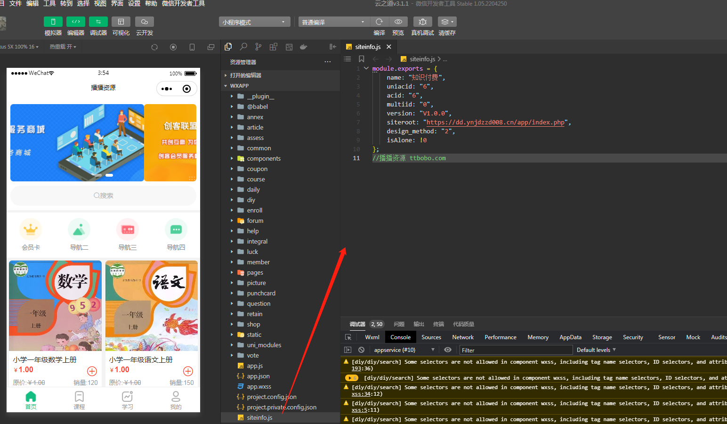This screenshot has width=727, height=424.
Task: Tap the 搜索 search box in the simulator
Action: click(103, 196)
